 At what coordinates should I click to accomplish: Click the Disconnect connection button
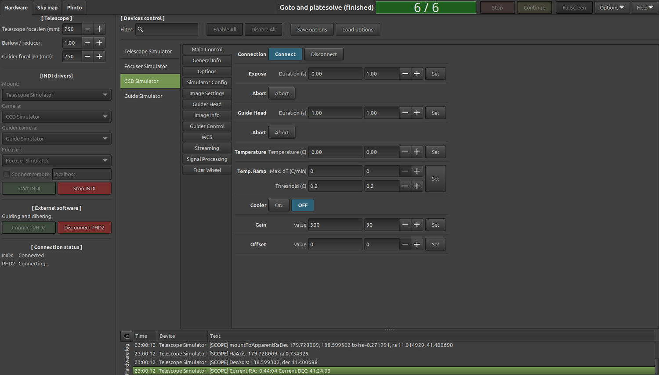(324, 54)
